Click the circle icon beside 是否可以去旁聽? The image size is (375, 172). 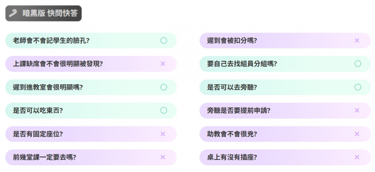point(357,87)
